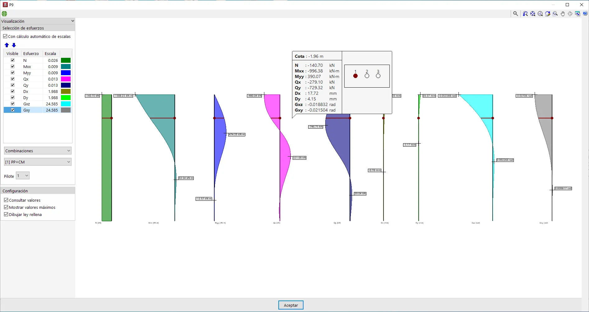
Task: Click scale value 24.585 for Gxz
Action: pos(52,104)
